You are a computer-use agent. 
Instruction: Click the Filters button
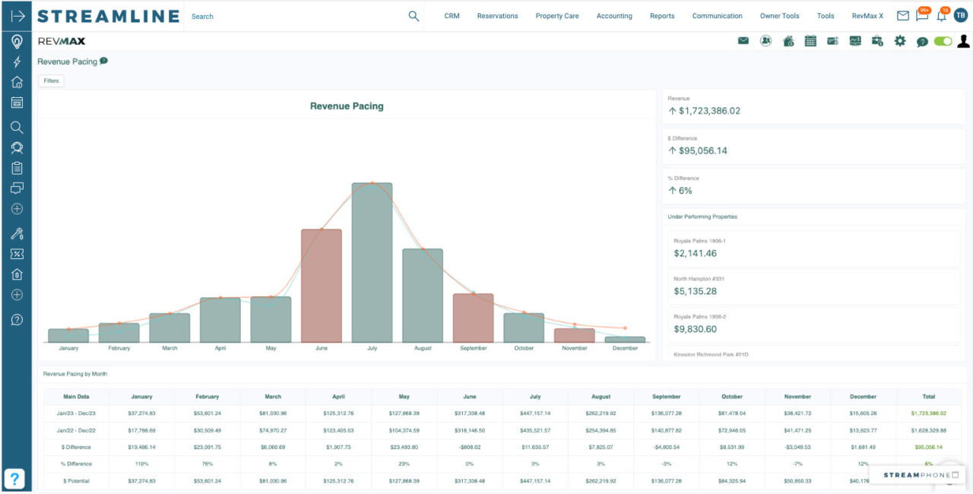point(50,81)
